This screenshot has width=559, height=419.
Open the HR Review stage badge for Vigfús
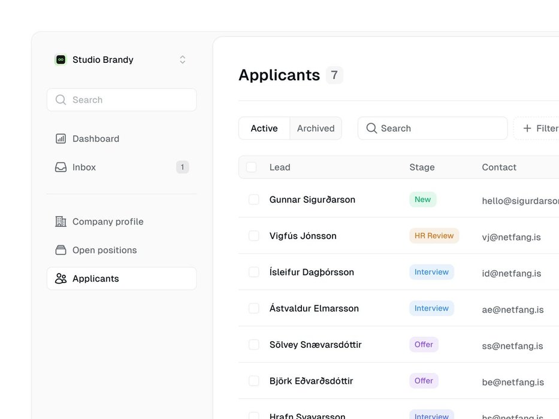[434, 236]
